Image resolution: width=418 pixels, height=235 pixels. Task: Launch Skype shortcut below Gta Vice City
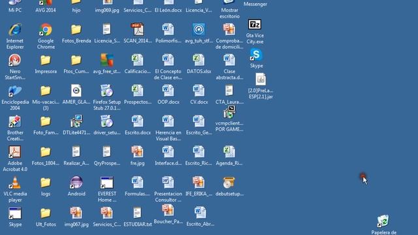coord(256,55)
